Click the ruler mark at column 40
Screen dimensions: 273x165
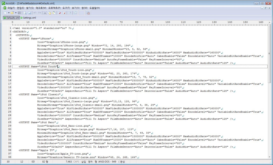(75, 22)
